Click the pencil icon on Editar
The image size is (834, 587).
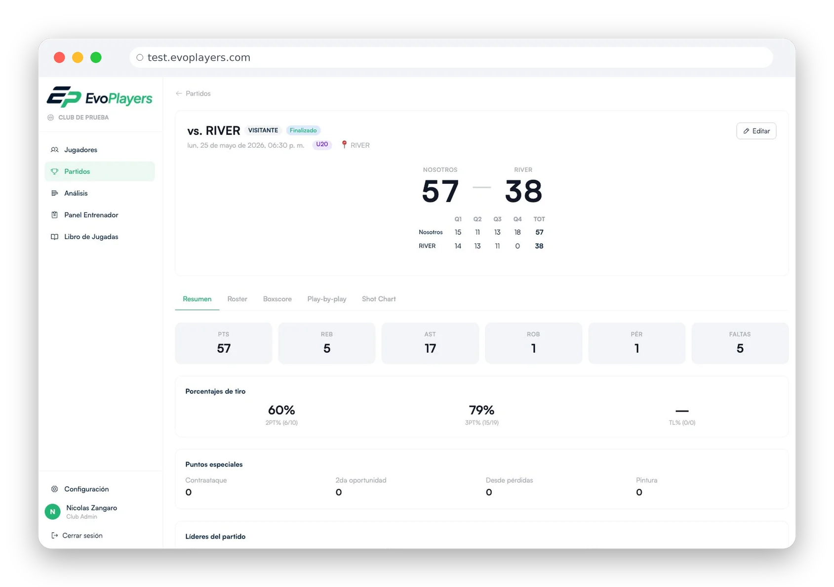[746, 131]
